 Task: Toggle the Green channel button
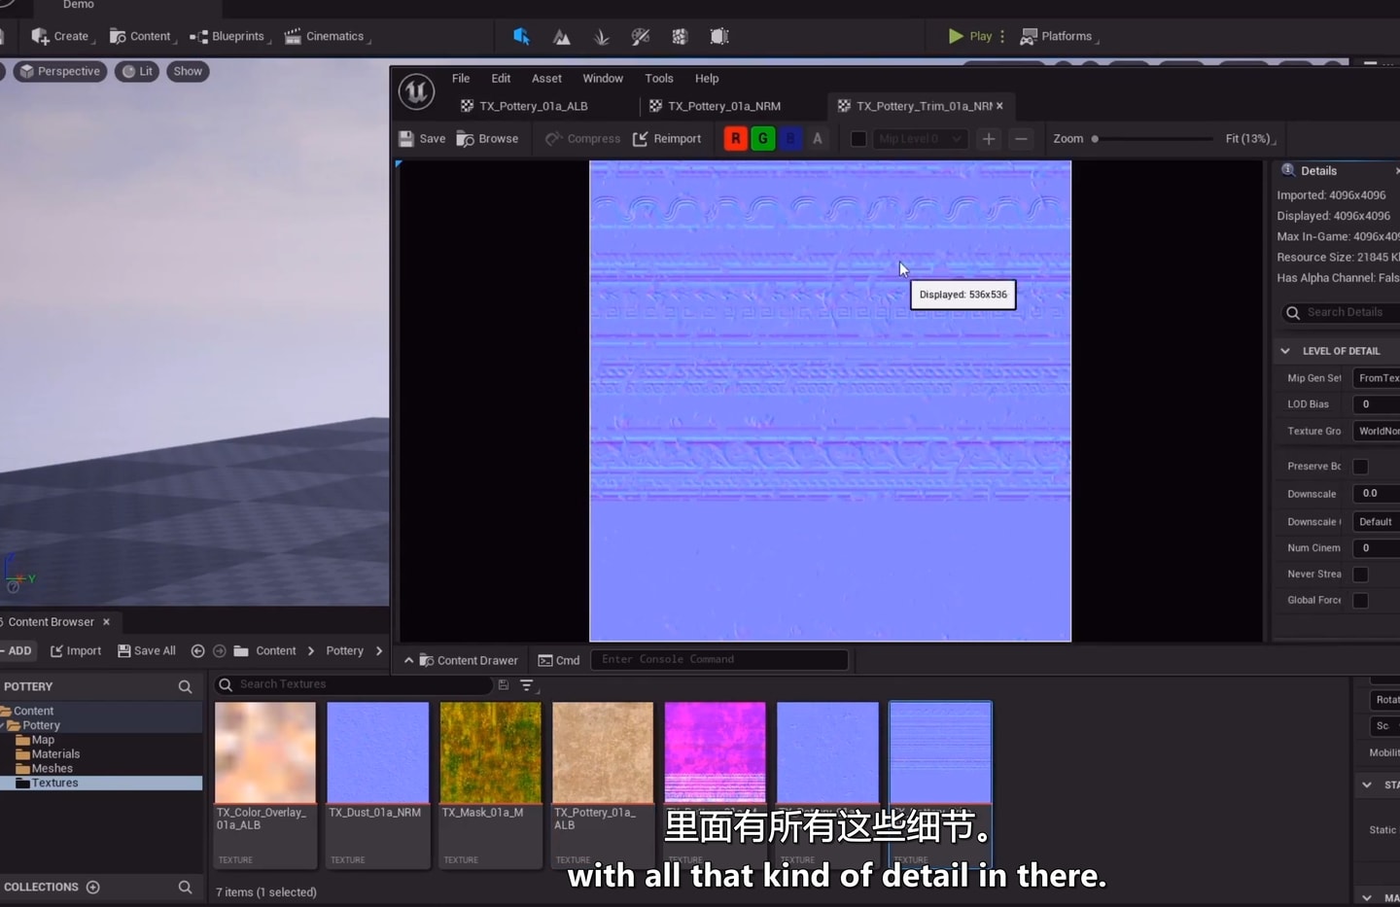point(763,139)
